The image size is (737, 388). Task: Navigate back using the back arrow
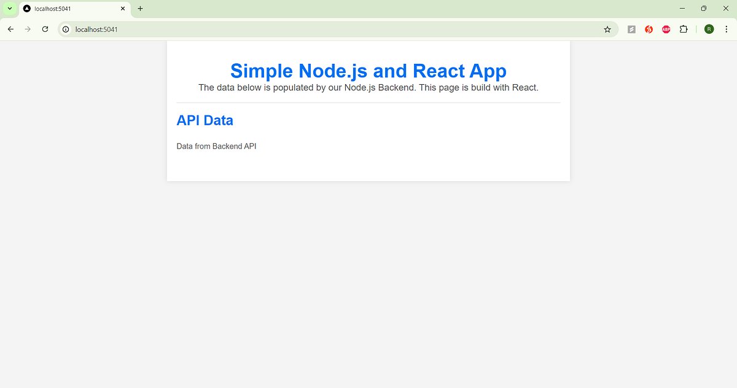[10, 29]
